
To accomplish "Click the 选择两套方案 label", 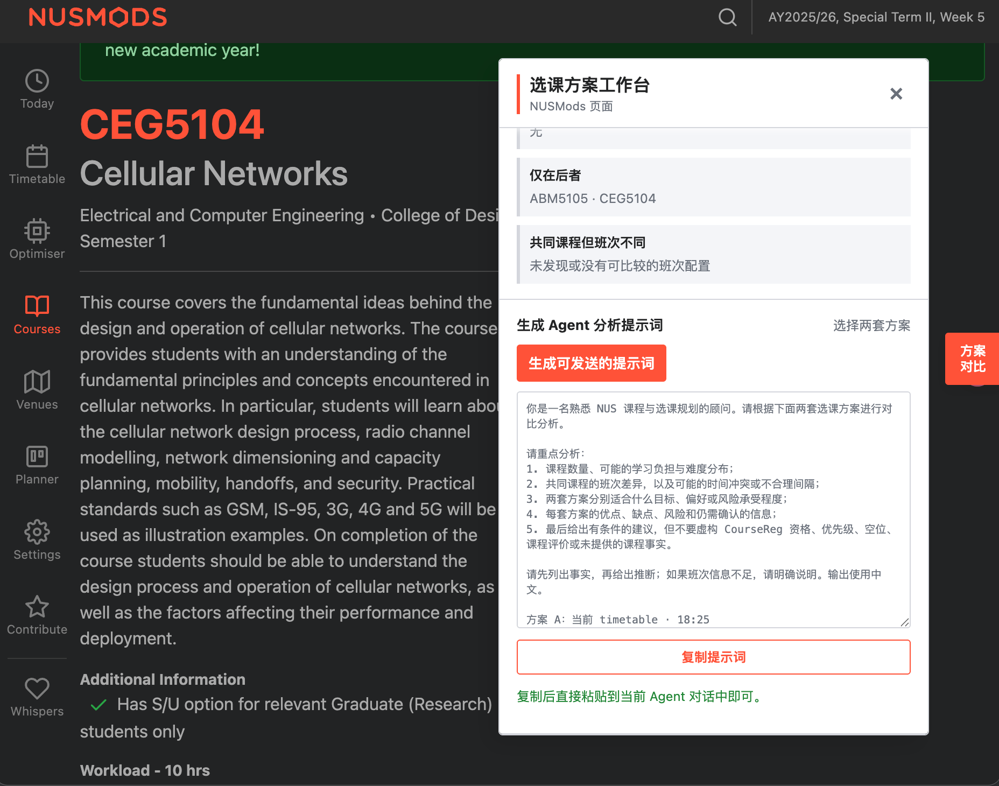I will (872, 325).
